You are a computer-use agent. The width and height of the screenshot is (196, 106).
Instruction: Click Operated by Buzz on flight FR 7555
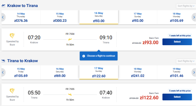pos(12,98)
